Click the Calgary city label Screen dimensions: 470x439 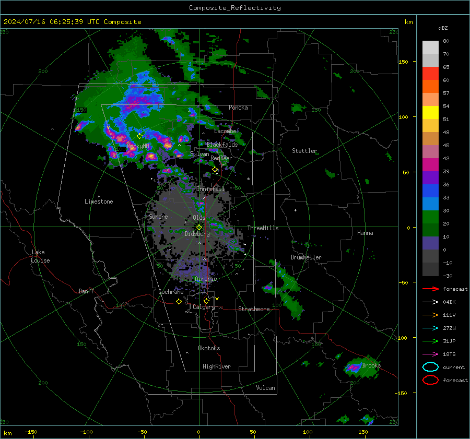[204, 307]
